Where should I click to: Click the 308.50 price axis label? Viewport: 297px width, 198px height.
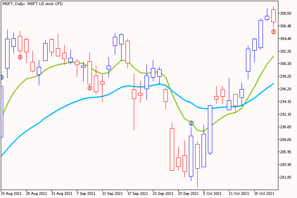coord(286,13)
